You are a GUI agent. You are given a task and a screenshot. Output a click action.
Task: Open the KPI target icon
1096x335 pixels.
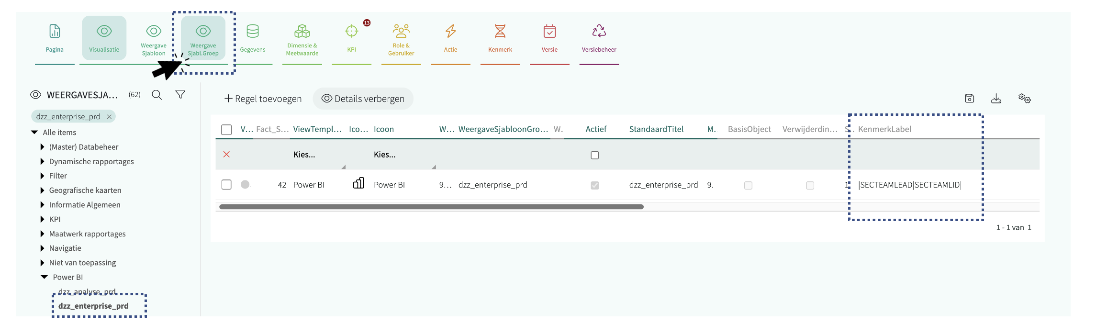pos(351,32)
